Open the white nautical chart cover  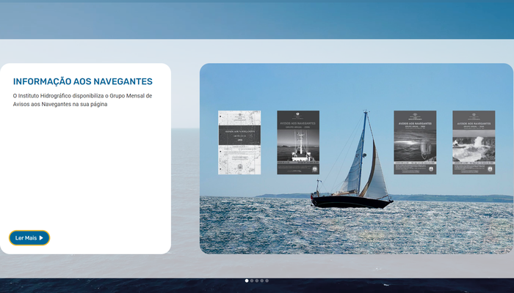point(239,142)
